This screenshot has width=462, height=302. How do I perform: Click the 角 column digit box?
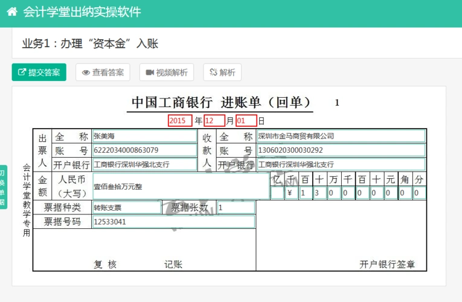click(x=405, y=193)
